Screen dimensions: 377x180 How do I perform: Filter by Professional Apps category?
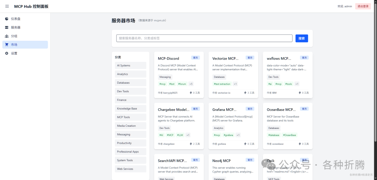[131, 152]
